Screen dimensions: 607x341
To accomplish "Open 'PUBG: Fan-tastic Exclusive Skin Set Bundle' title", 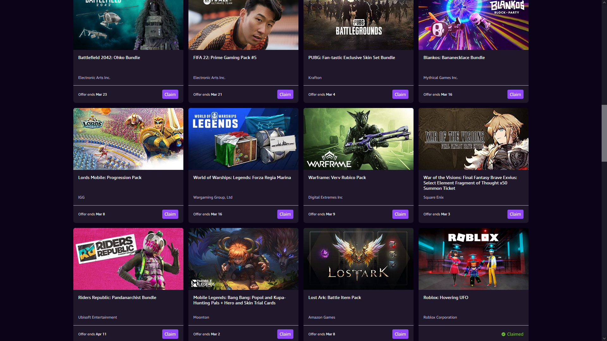I will pos(352,57).
